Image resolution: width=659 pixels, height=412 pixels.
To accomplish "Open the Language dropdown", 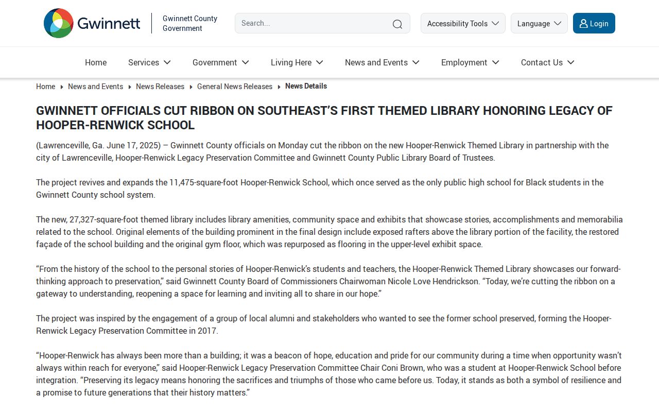I will pos(539,23).
